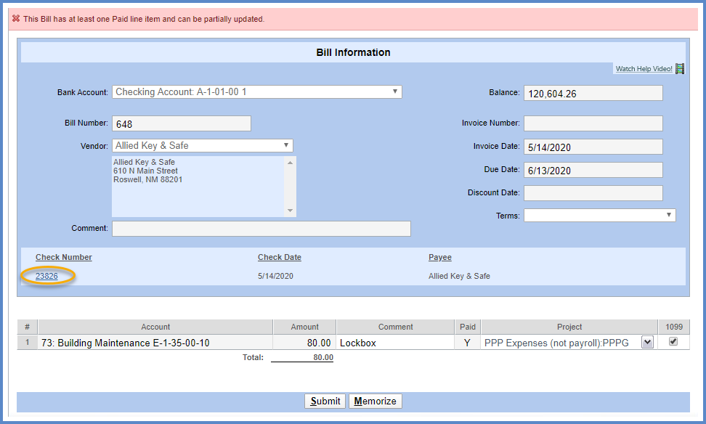This screenshot has height=424, width=706.
Task: Sort by Check Date column header
Action: click(279, 257)
